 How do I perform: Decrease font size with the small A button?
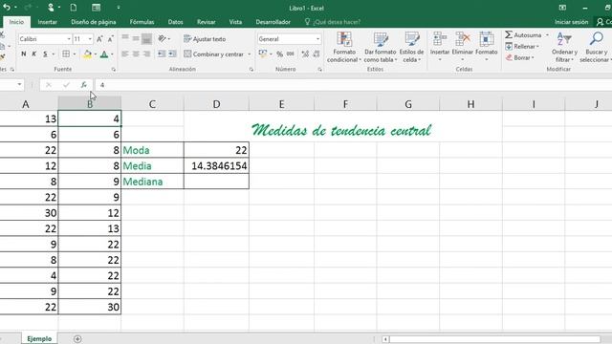(x=111, y=39)
